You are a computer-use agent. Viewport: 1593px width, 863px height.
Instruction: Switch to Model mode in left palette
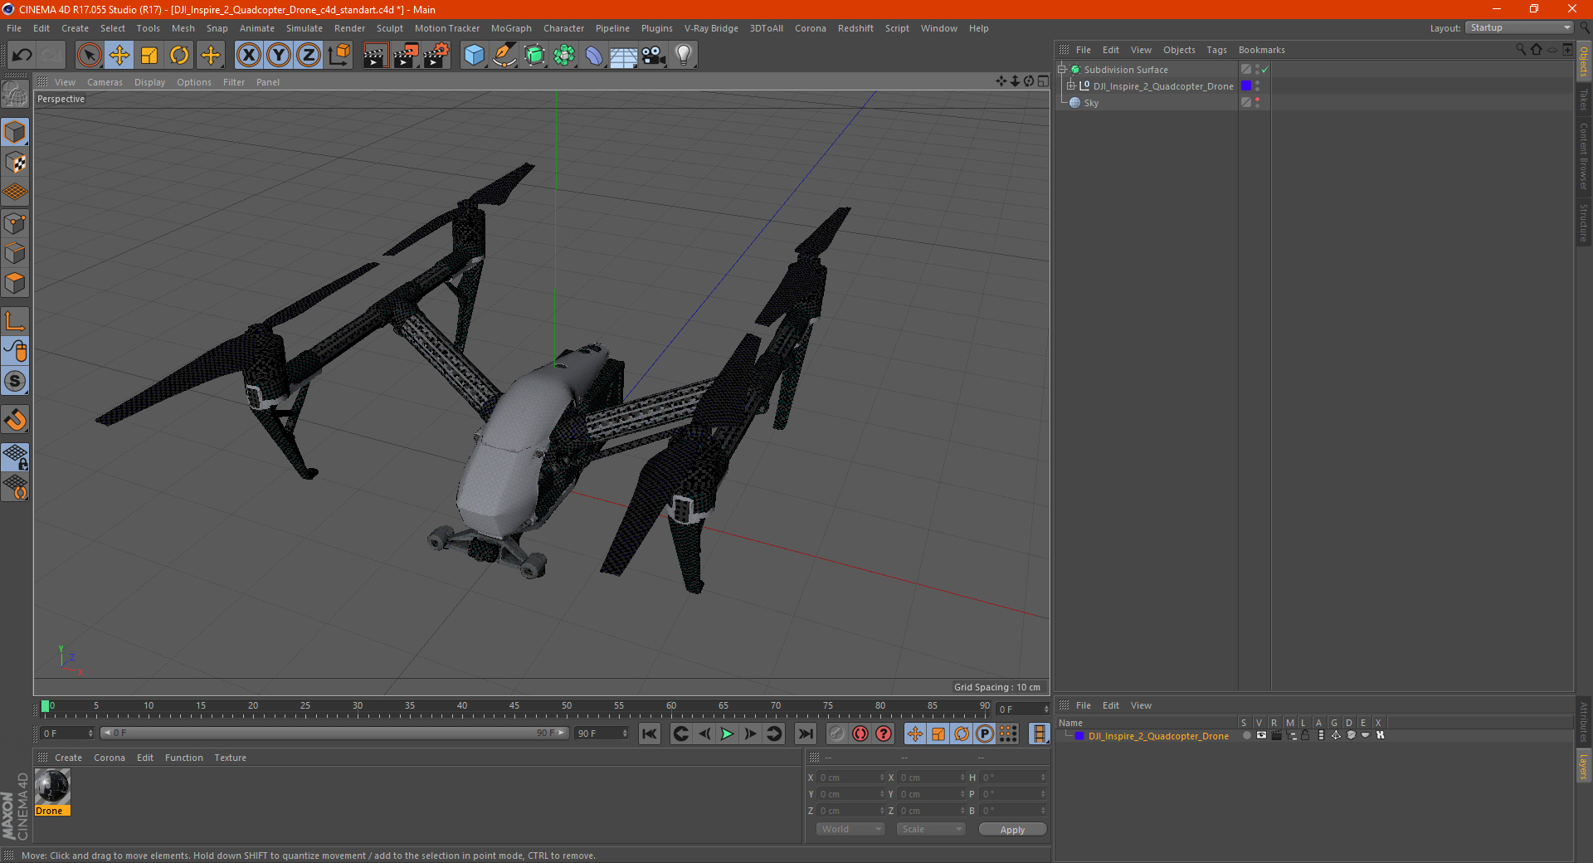(x=15, y=132)
